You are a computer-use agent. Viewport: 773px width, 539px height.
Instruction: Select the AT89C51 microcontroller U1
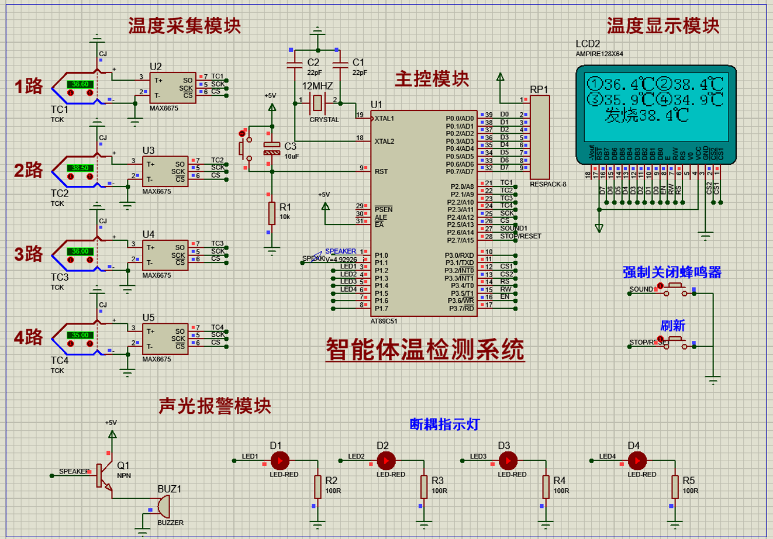423,213
